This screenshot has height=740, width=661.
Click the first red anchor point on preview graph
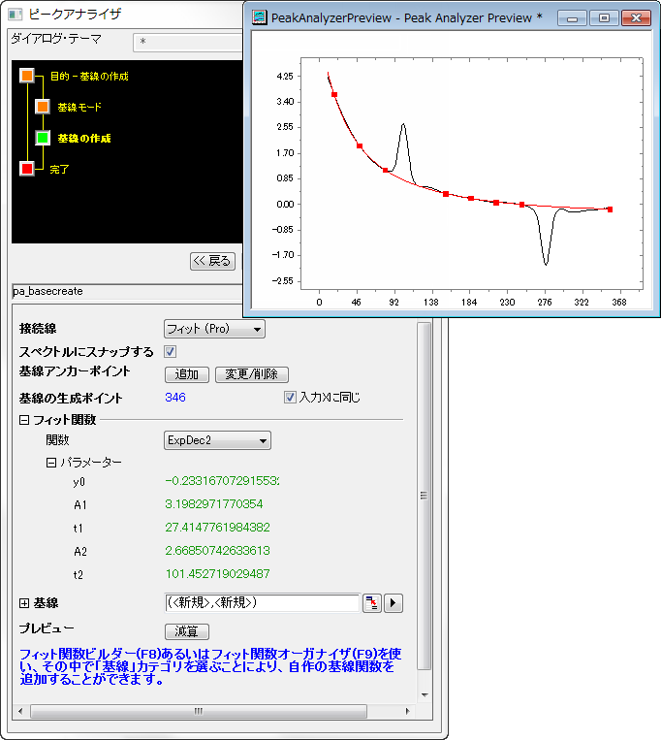334,94
